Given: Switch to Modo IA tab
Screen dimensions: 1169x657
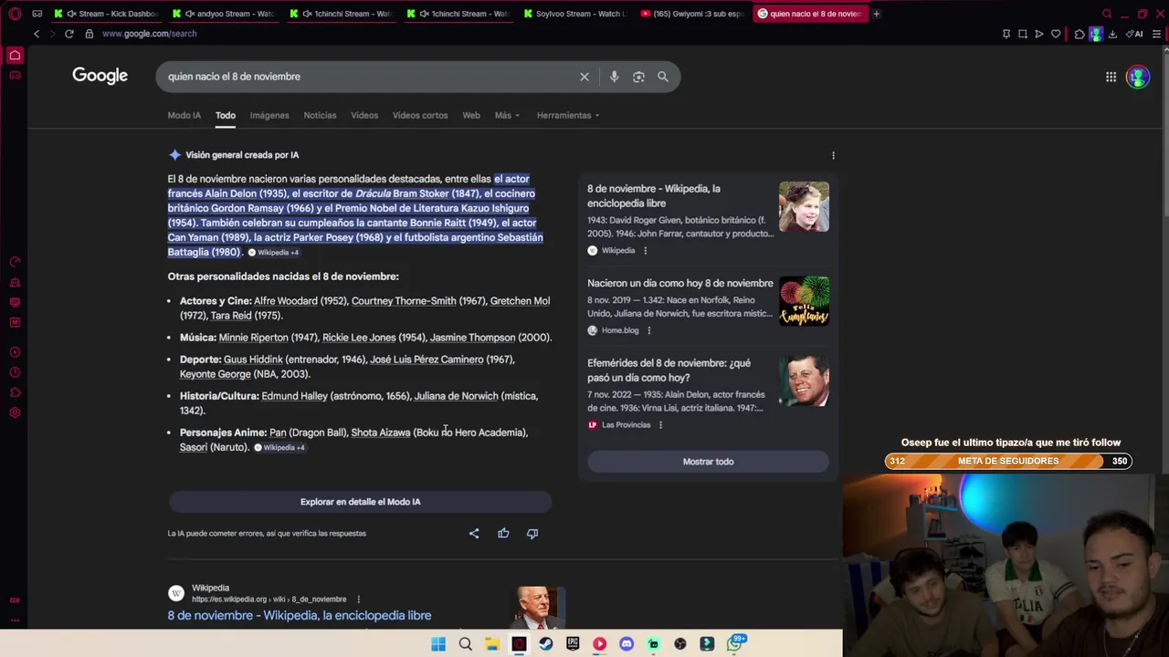Looking at the screenshot, I should [184, 115].
